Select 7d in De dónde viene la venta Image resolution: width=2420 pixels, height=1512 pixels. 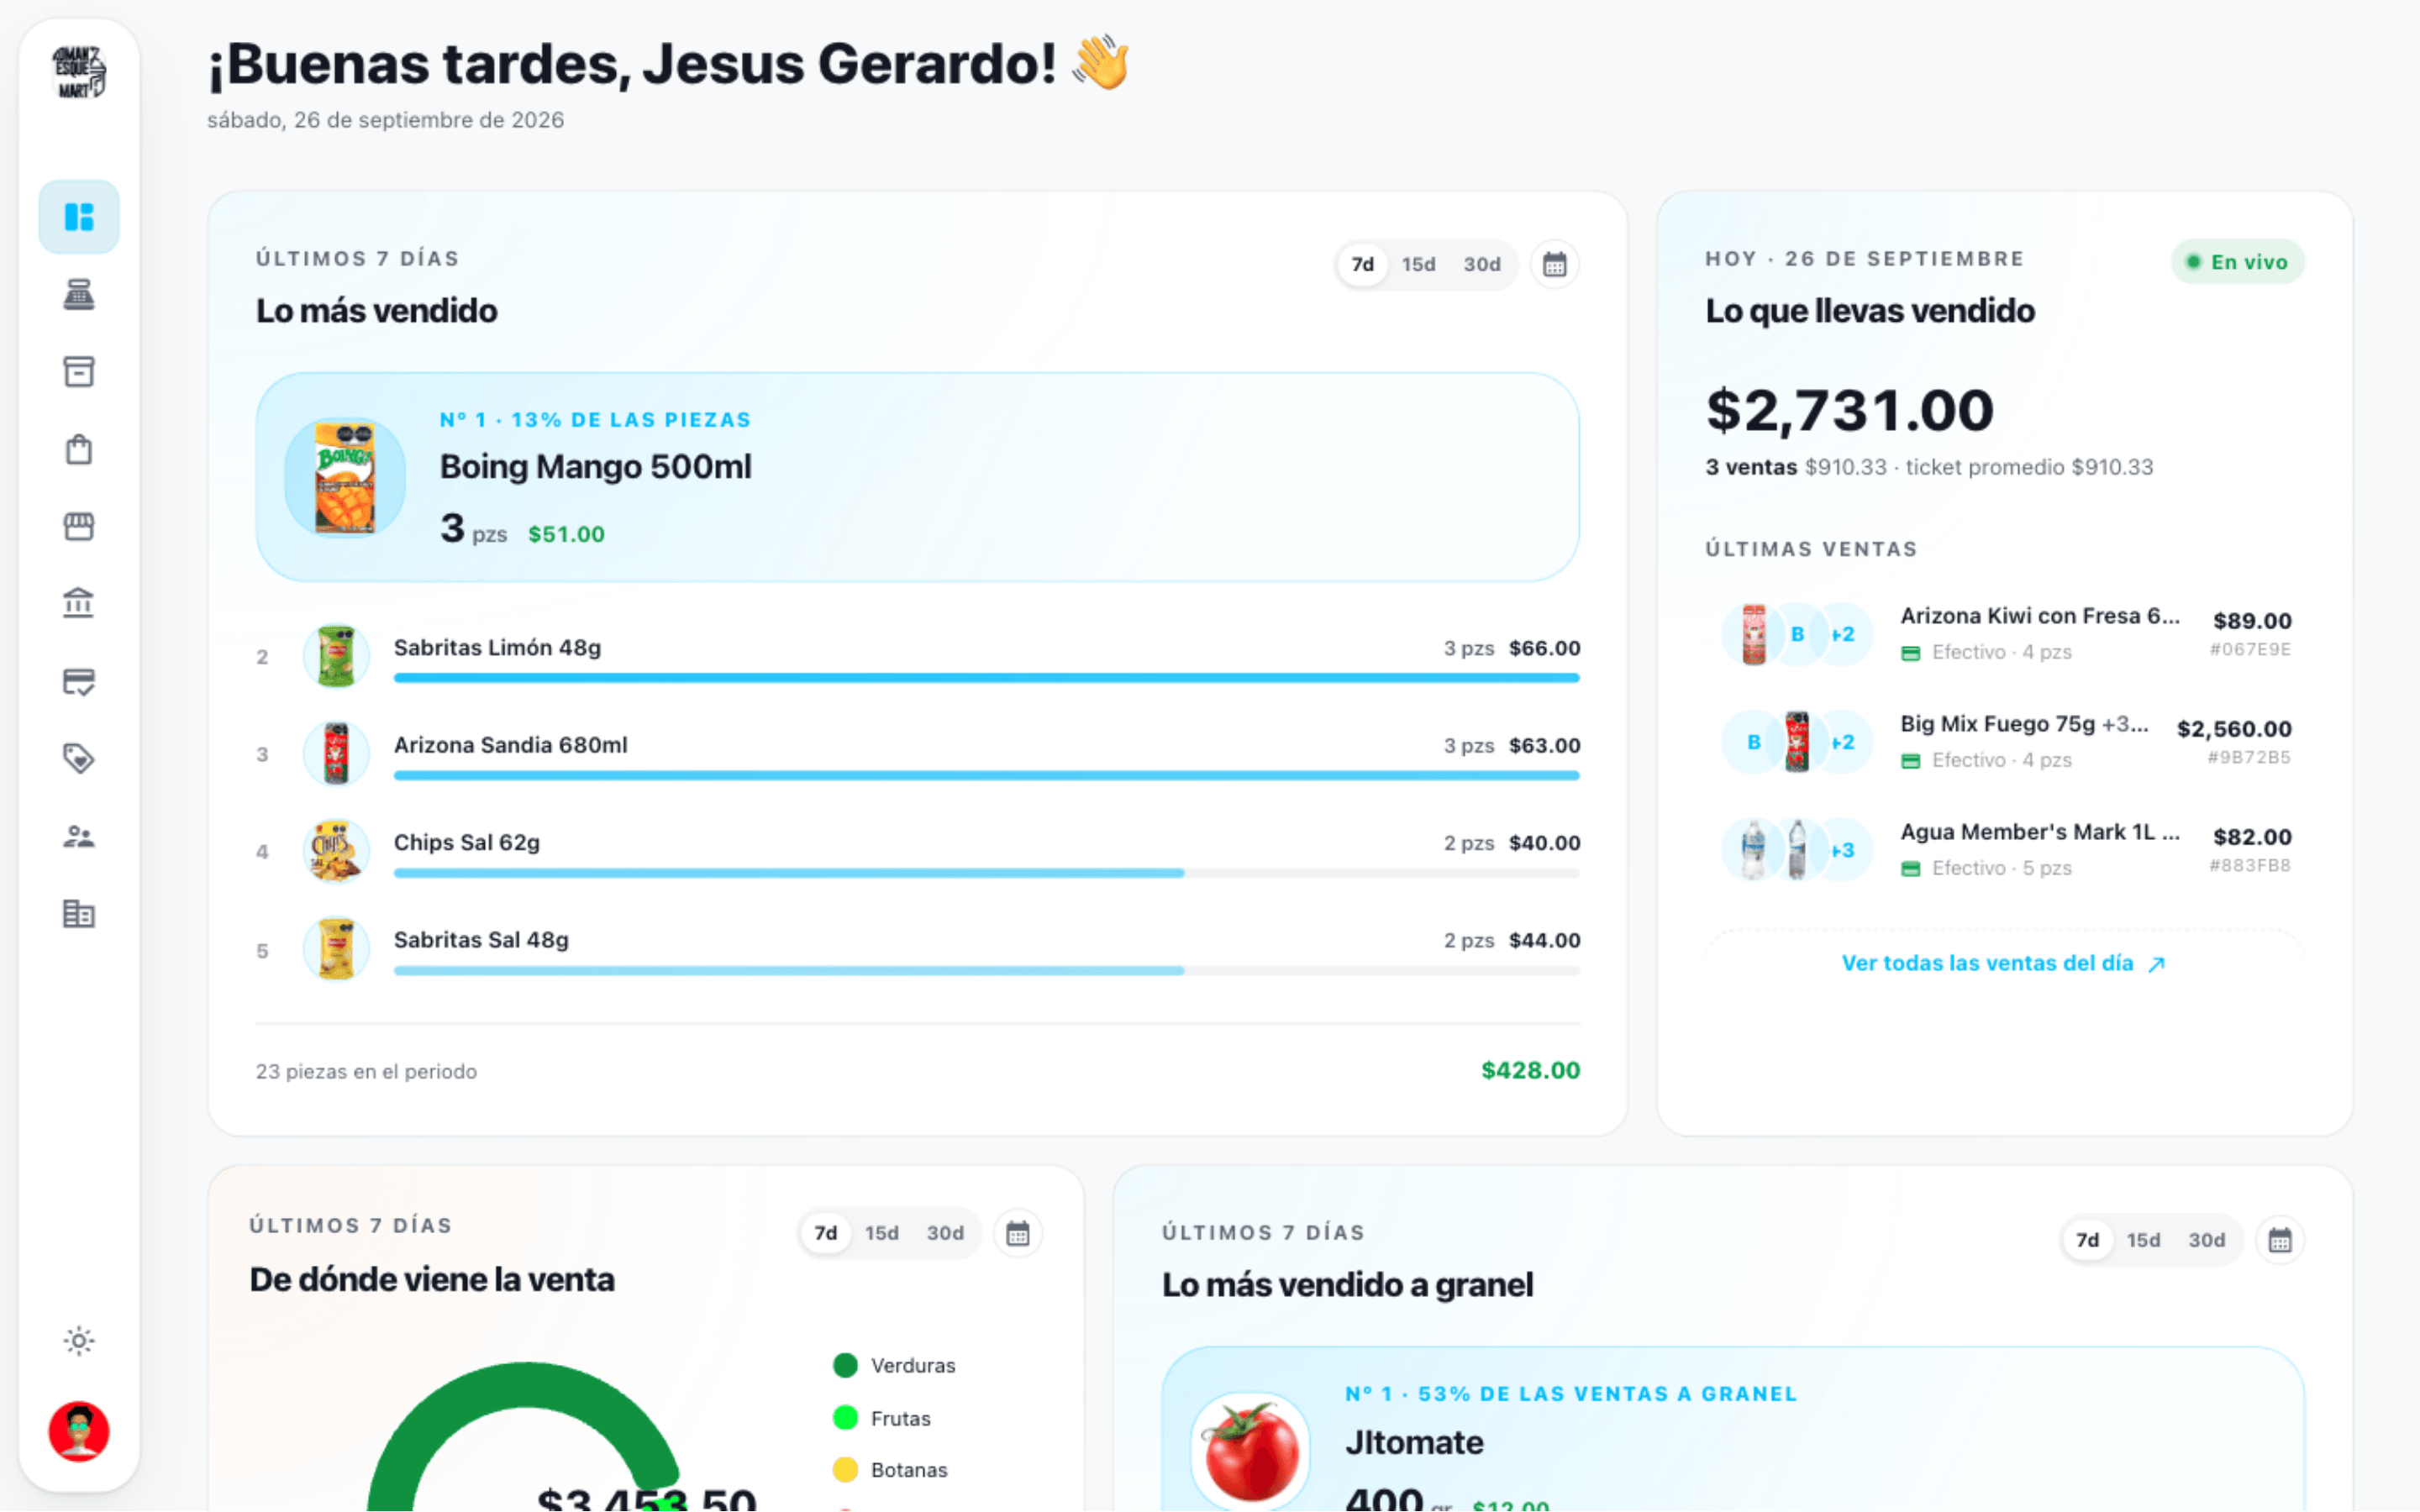point(825,1233)
